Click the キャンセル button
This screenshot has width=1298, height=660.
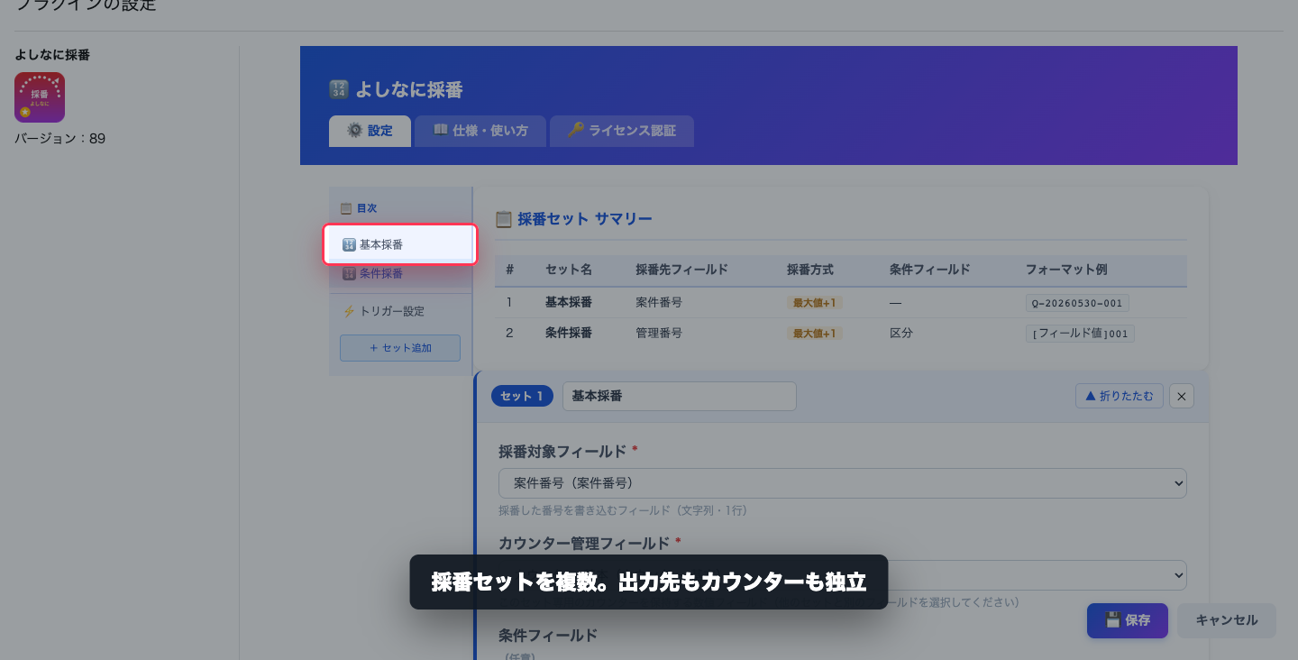pyautogui.click(x=1227, y=620)
